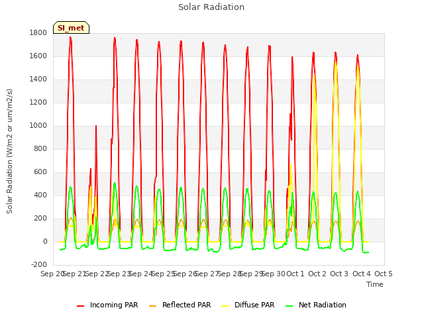424x318 pixels.
Task: Click the yellow Diffuse PAR legend swatch
Action: pos(225,306)
